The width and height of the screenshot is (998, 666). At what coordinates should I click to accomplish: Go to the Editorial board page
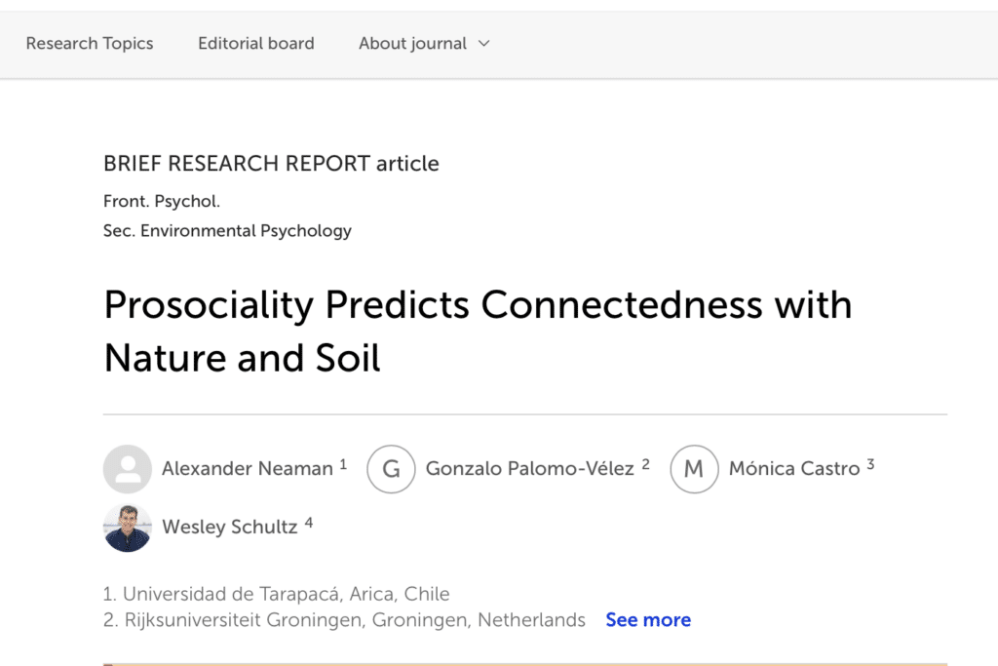[256, 44]
